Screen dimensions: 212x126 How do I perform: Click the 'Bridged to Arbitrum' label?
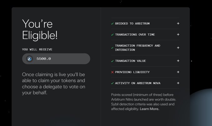point(132,23)
